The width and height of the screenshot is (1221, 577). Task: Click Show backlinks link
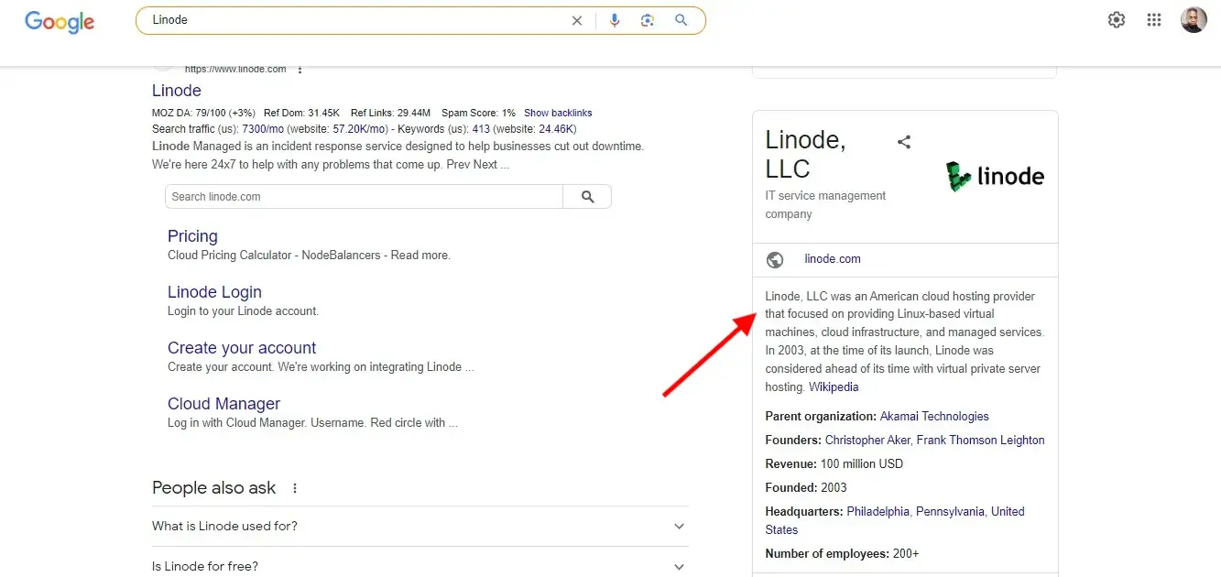pyautogui.click(x=558, y=114)
